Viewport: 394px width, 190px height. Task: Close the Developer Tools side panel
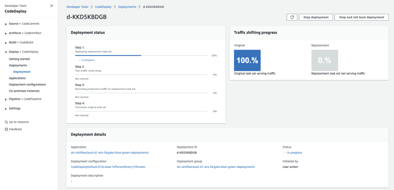pyautogui.click(x=52, y=6)
